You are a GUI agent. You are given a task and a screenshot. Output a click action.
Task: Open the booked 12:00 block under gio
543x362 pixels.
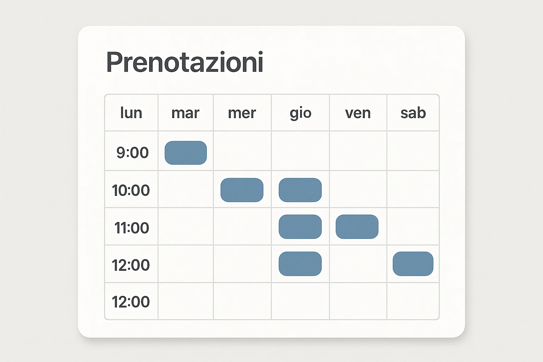pos(300,264)
